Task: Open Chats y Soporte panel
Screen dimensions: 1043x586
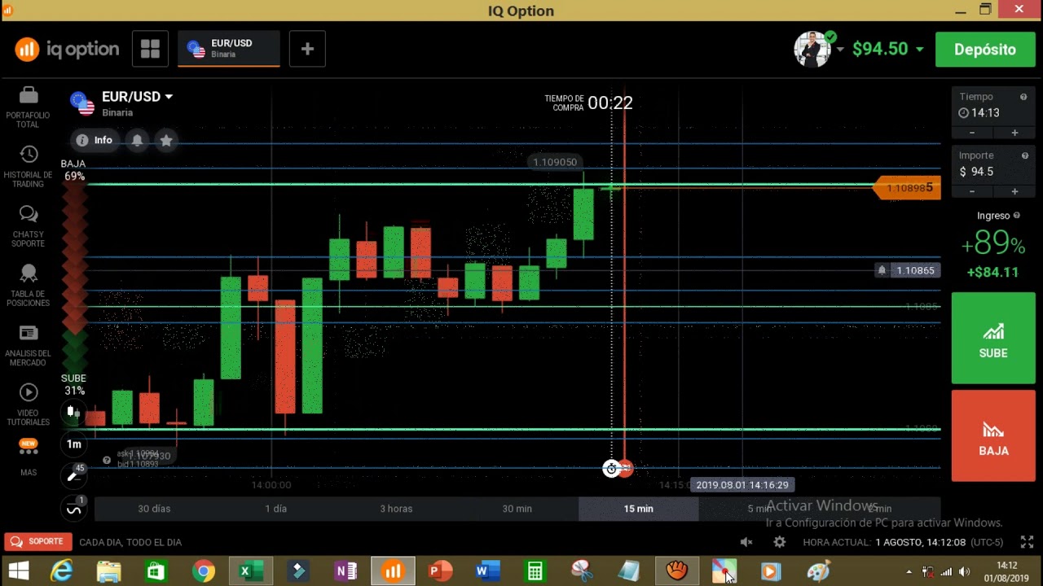Action: [28, 226]
